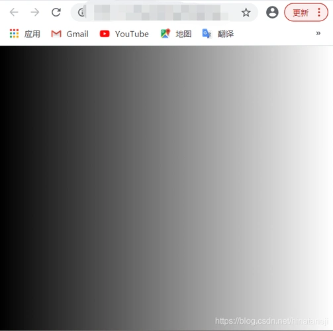The height and width of the screenshot is (331, 333).
Task: Open the 地图 maps bookmark
Action: coord(176,34)
